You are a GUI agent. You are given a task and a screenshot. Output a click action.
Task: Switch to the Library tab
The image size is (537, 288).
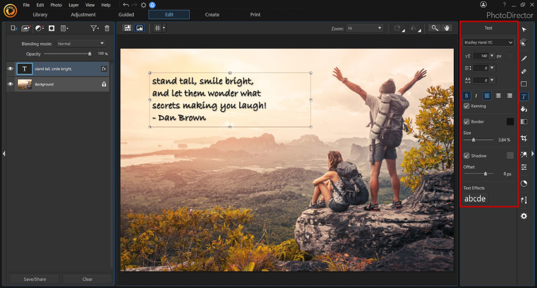40,15
